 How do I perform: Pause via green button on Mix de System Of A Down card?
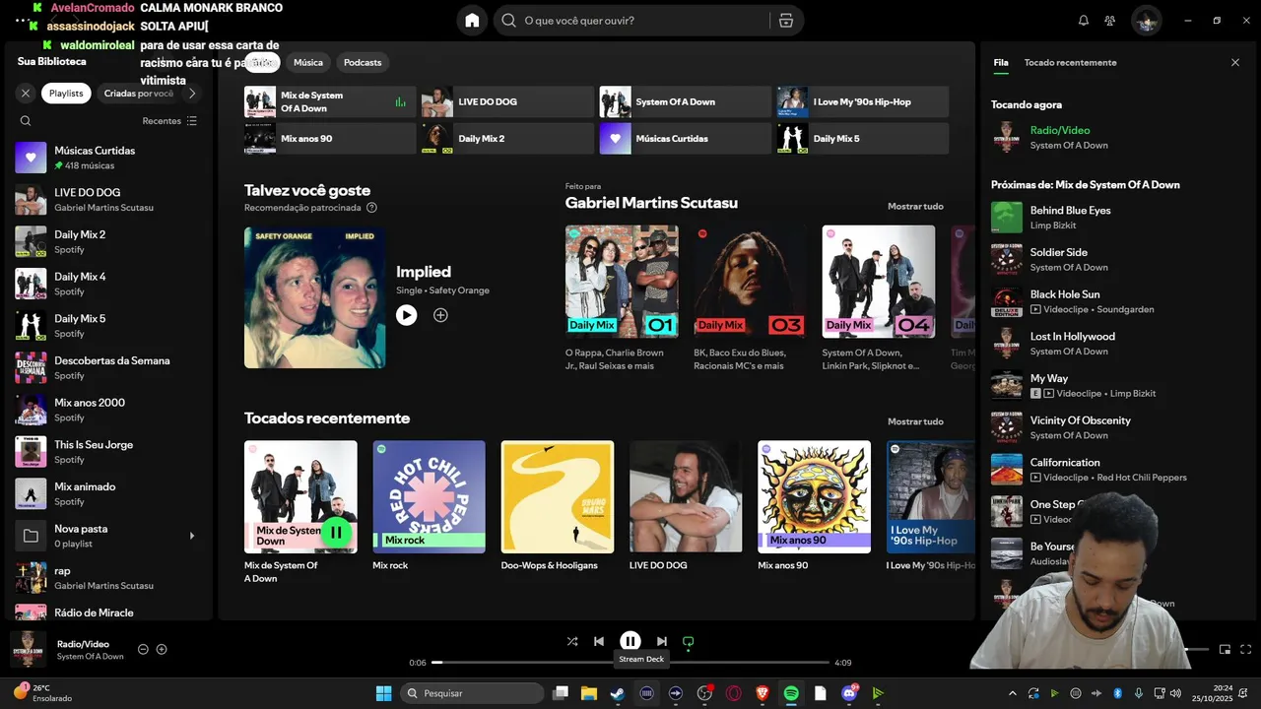tap(336, 533)
